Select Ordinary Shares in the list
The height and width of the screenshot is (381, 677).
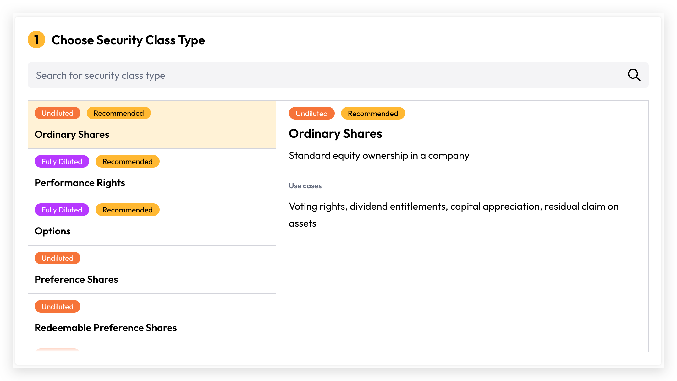click(x=152, y=125)
